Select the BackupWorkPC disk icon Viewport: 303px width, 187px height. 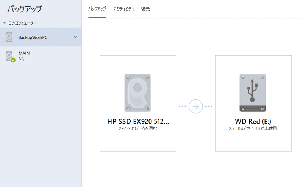coord(9,37)
